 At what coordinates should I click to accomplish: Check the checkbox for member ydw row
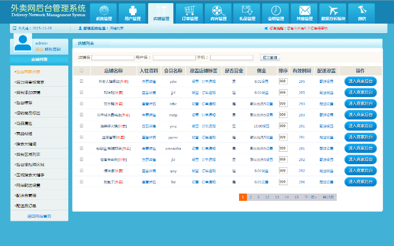point(81,81)
